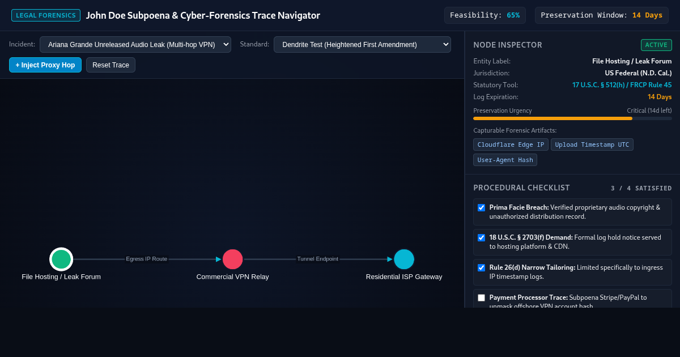This screenshot has width=680, height=357.
Task: Click the page title John Doe Subpoena Navigator
Action: (x=203, y=15)
